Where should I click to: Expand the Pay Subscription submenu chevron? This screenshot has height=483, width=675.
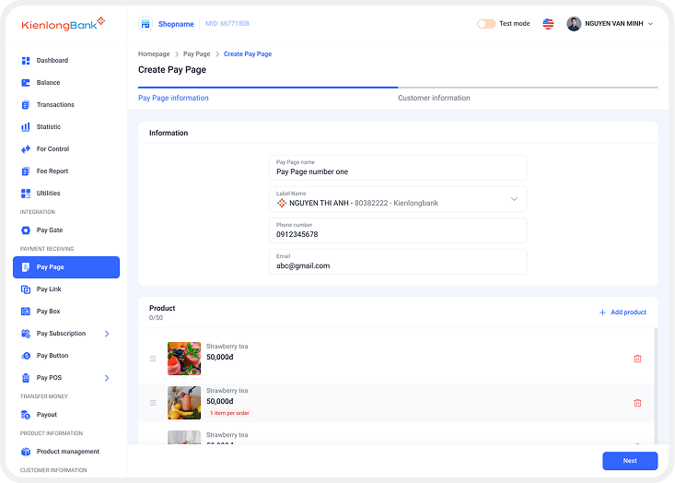[107, 334]
